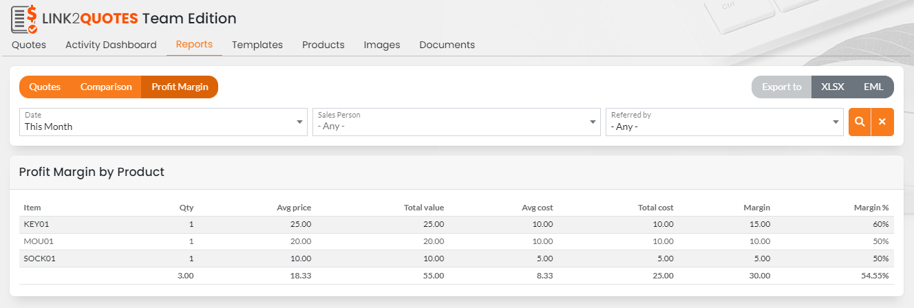Select the MOU01 item row
Viewport: 914px width, 308px height.
456,241
